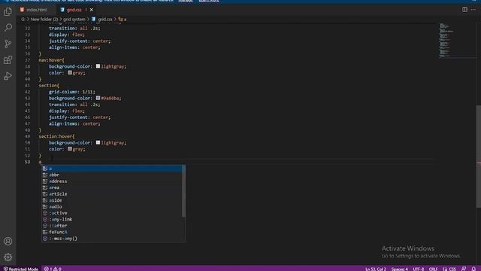Open color picker for nav:hover gray swatch
This screenshot has width=481, height=271.
coord(70,72)
